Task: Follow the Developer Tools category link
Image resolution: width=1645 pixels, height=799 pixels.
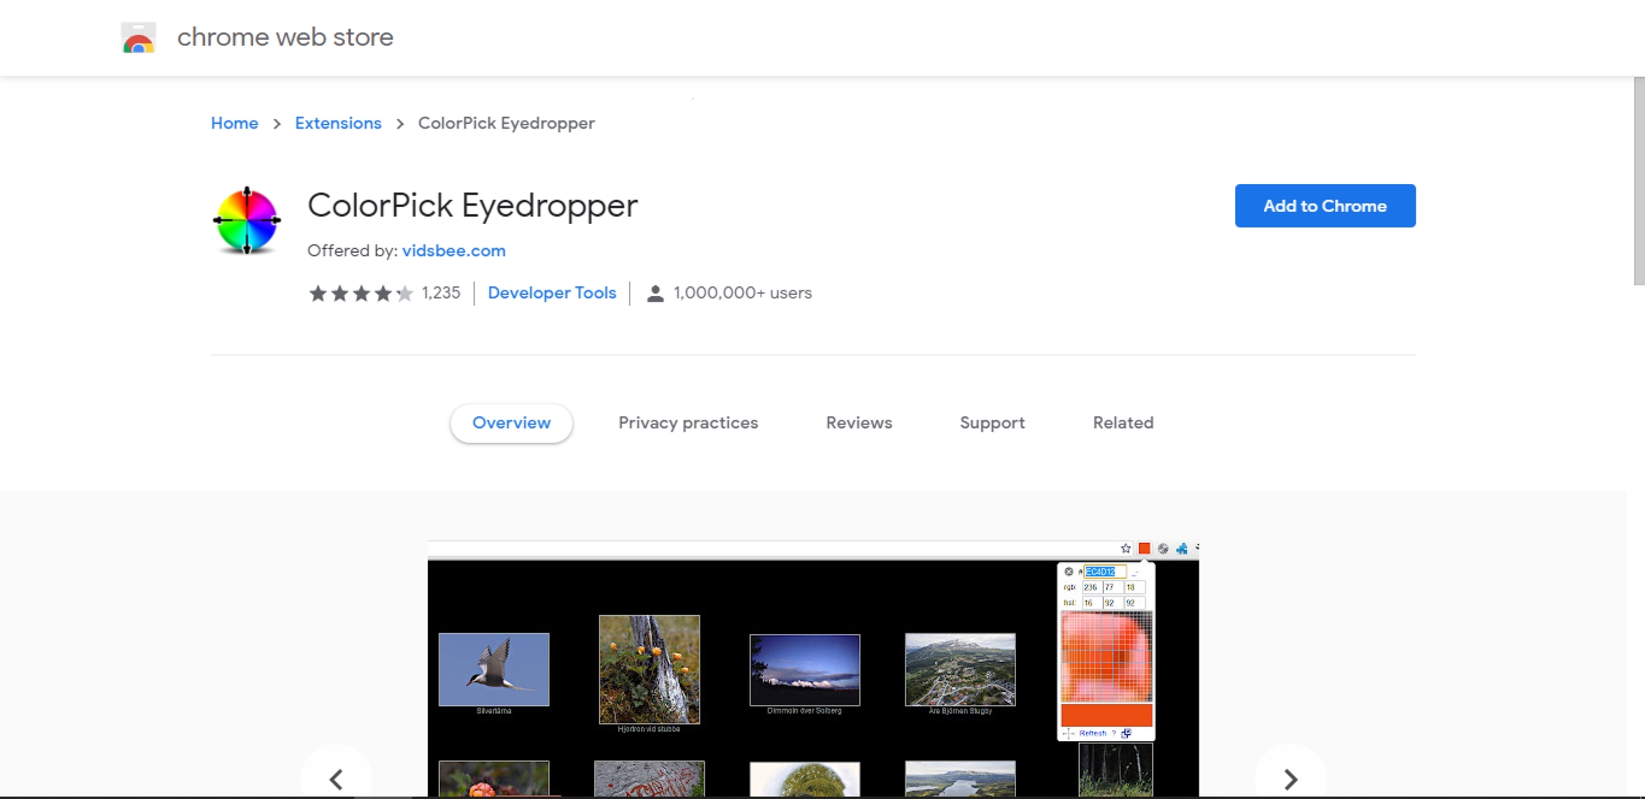Action: pyautogui.click(x=551, y=293)
